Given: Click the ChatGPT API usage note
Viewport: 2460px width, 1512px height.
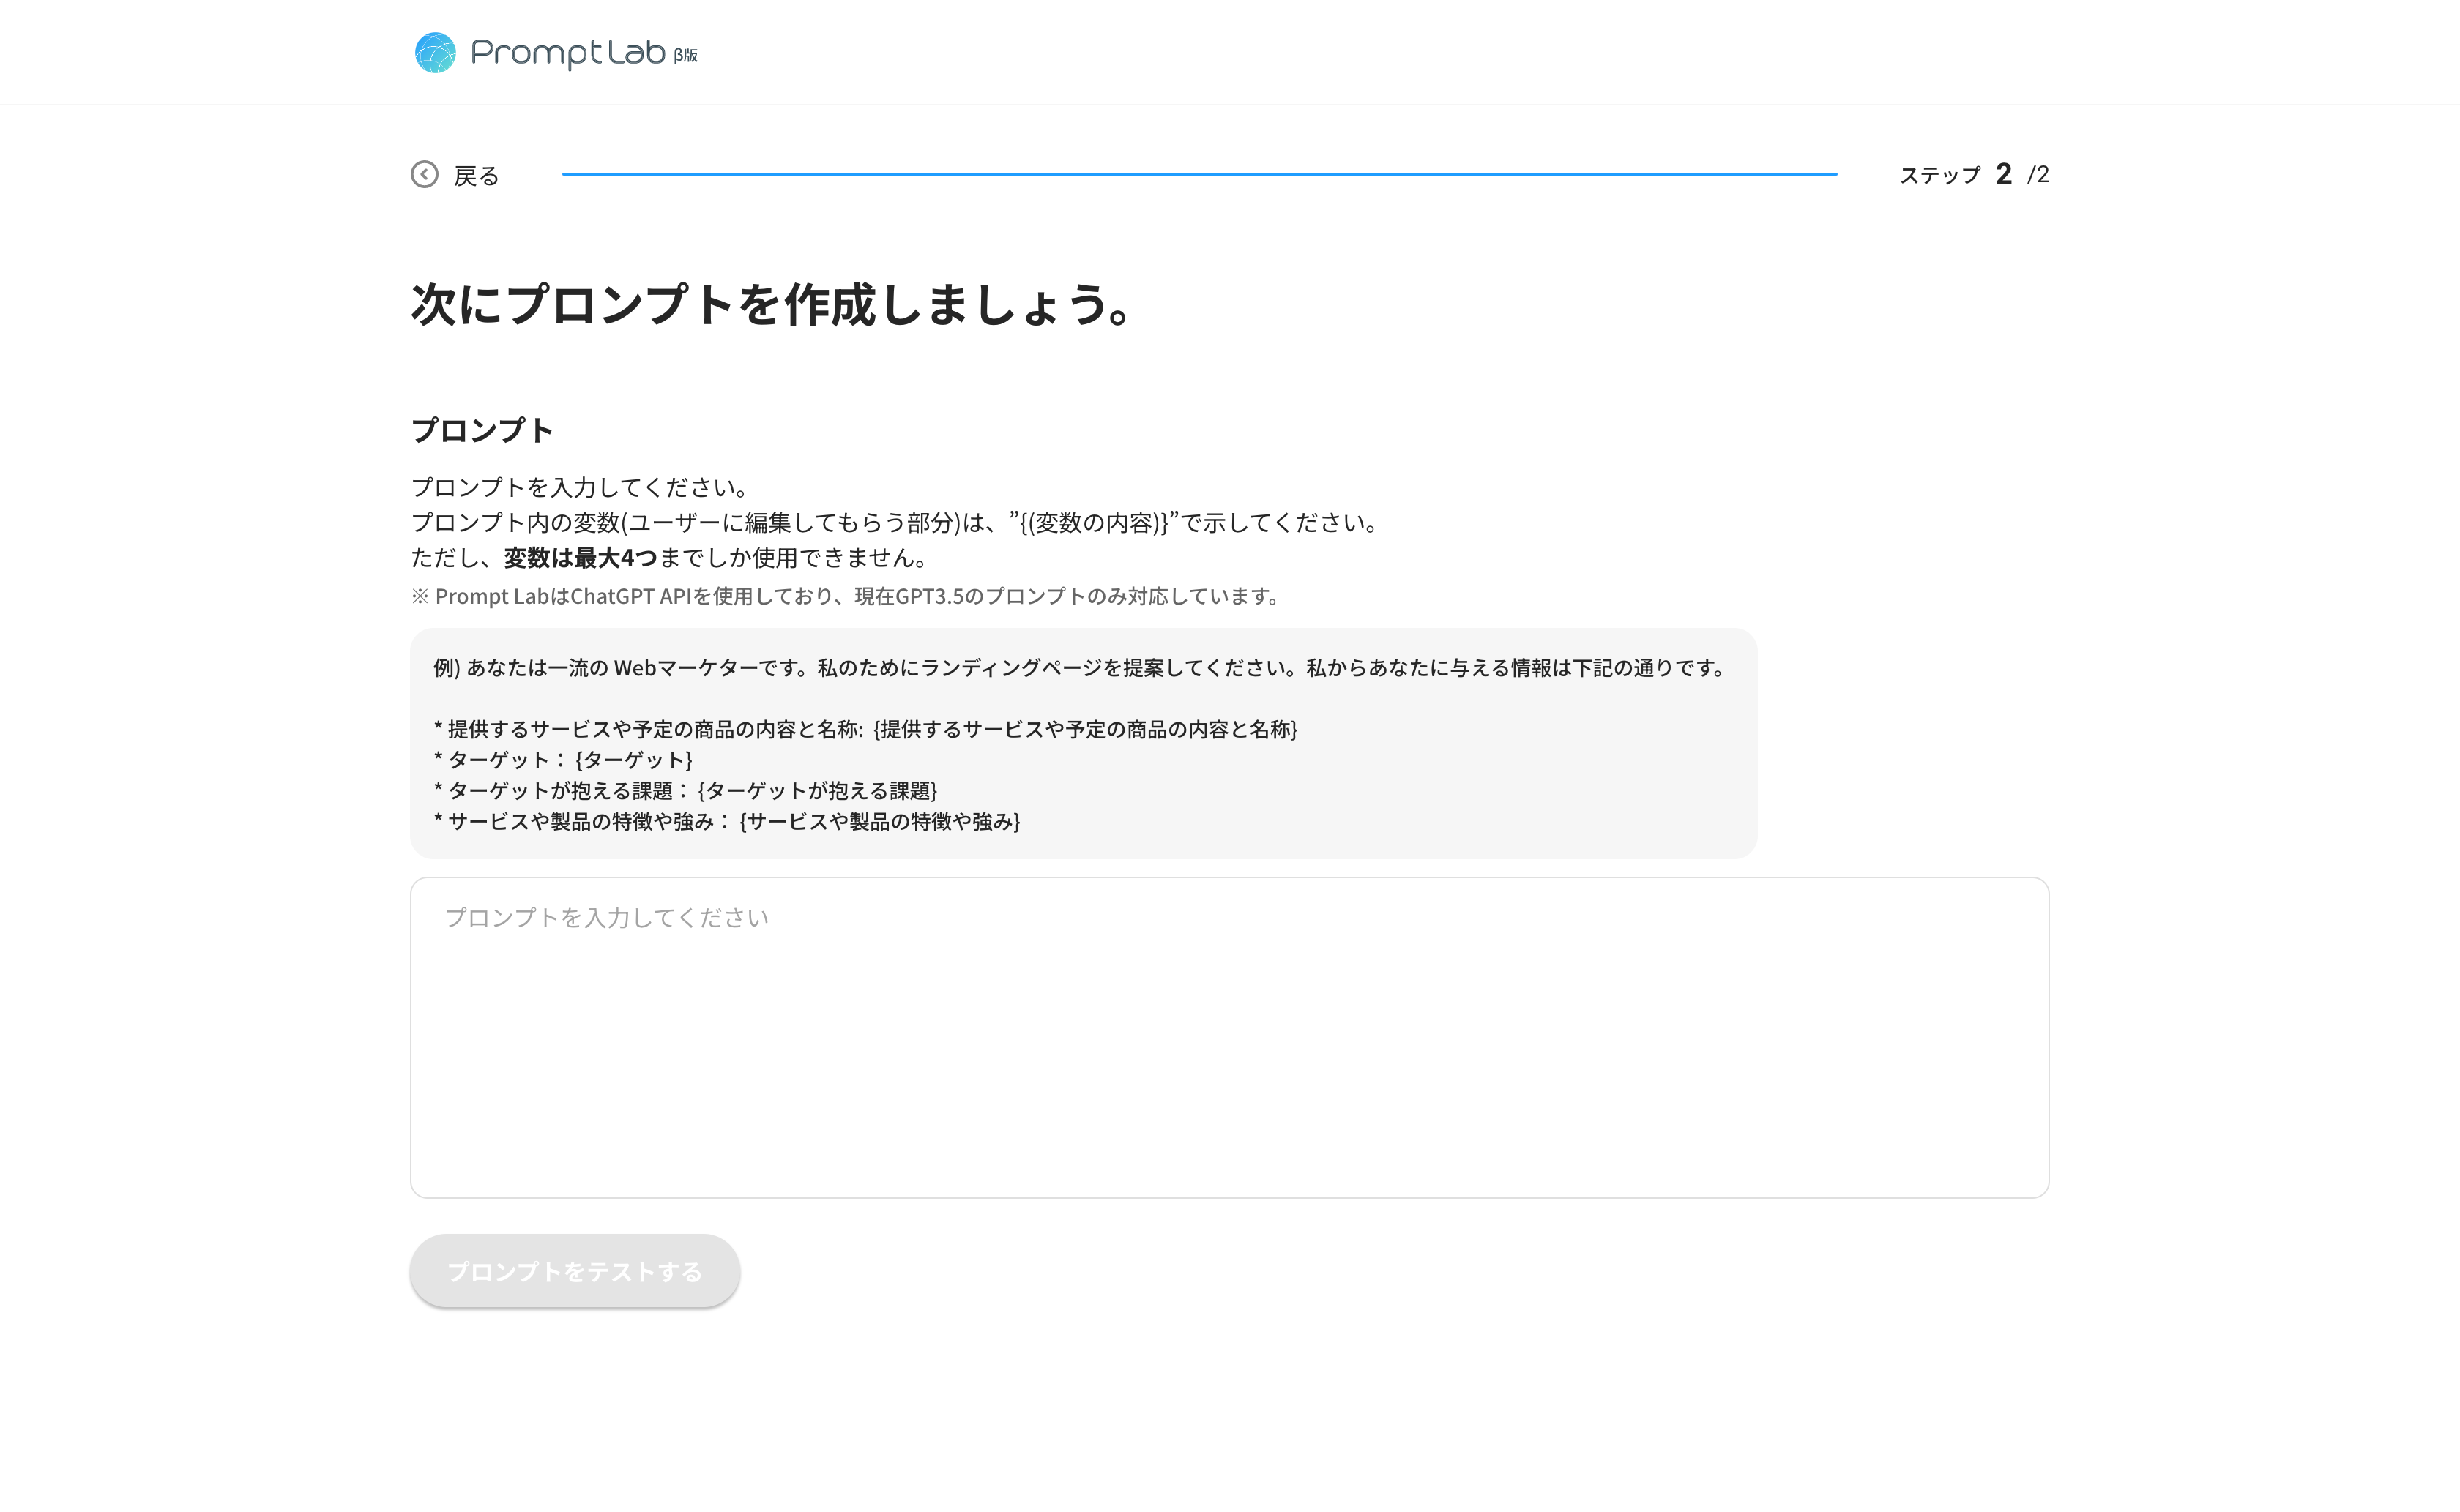Looking at the screenshot, I should (x=846, y=597).
